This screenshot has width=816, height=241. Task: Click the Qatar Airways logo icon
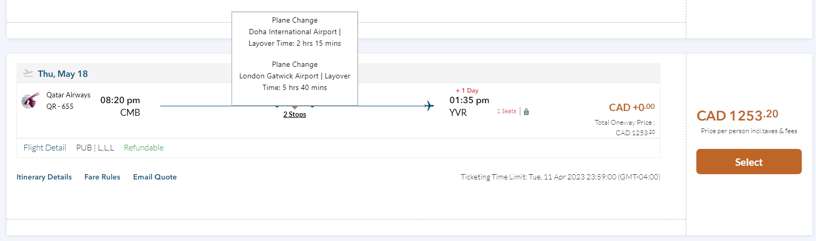[x=30, y=101]
